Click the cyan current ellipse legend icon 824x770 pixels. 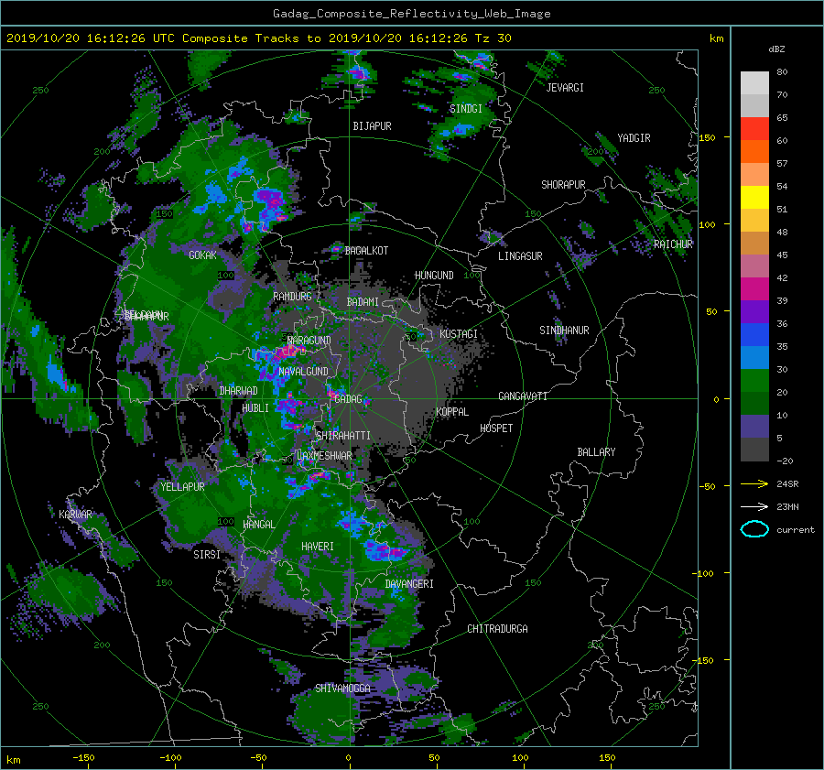coord(754,529)
